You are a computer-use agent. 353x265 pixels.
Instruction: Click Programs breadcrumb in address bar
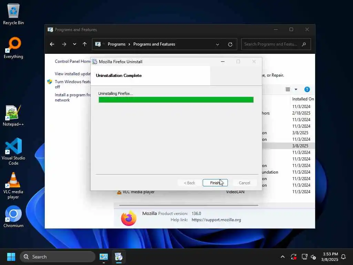coord(117,44)
